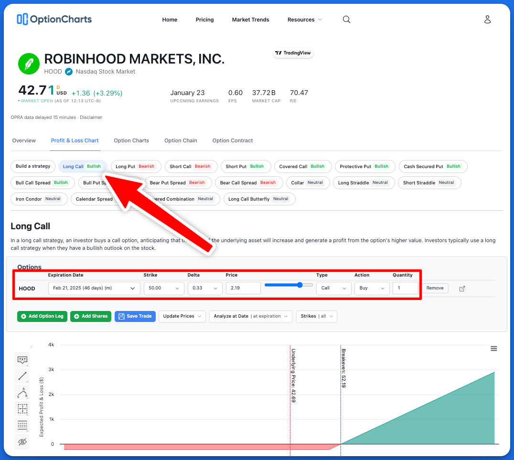
Task: Click the option price slider handle
Action: click(300, 285)
